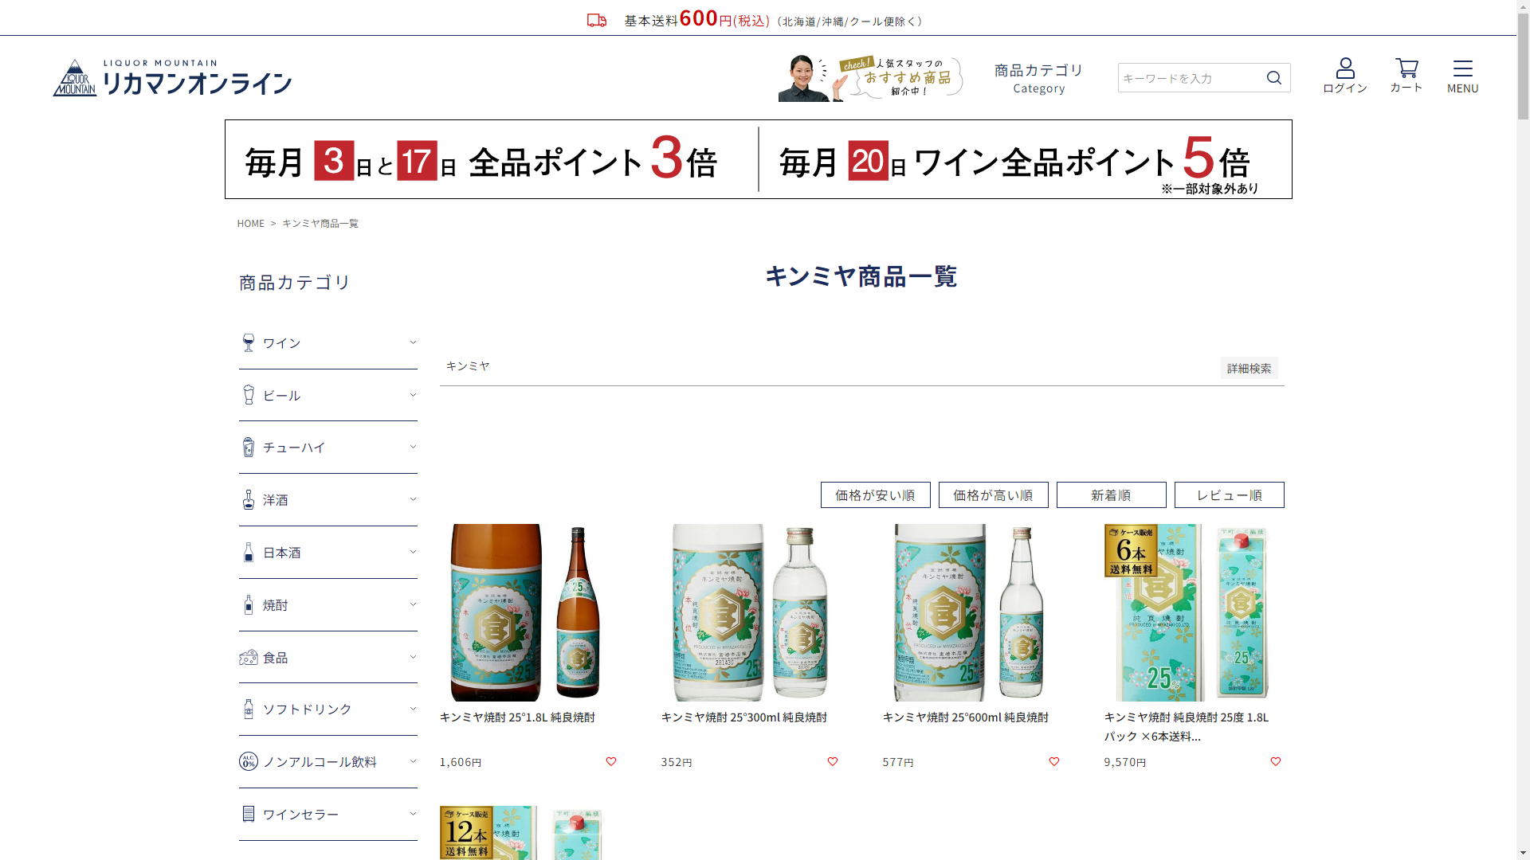The height and width of the screenshot is (860, 1530).
Task: Expand the ノンアルコール飲料 category chevron
Action: [x=413, y=761]
